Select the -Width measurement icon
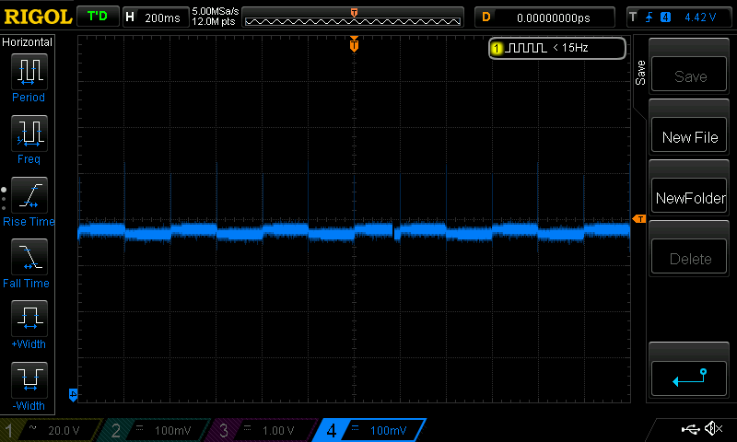 29,380
